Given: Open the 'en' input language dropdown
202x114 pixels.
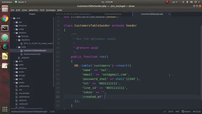Looking at the screenshot, I should click(175, 2).
